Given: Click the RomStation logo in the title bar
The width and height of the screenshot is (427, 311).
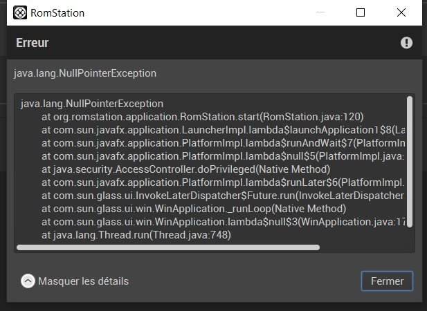Looking at the screenshot, I should click(20, 12).
